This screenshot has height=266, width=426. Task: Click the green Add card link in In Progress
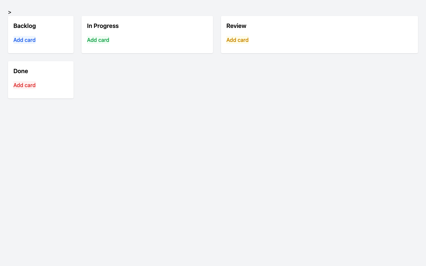[x=98, y=40]
